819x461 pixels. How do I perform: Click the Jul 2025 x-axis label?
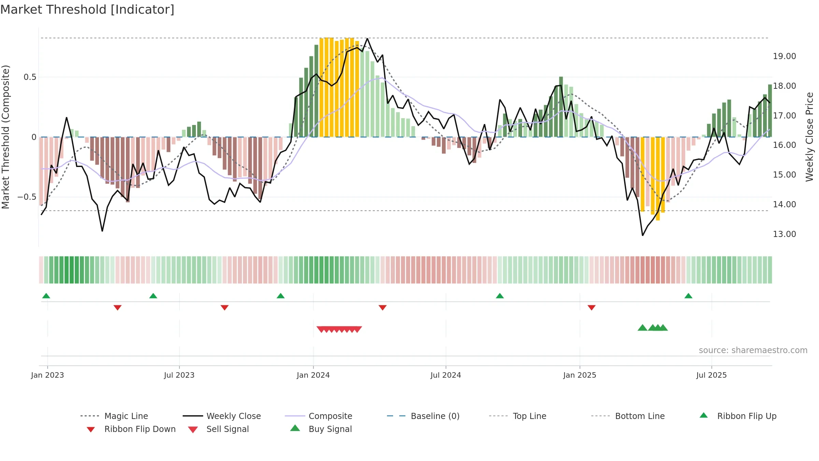[x=712, y=375]
